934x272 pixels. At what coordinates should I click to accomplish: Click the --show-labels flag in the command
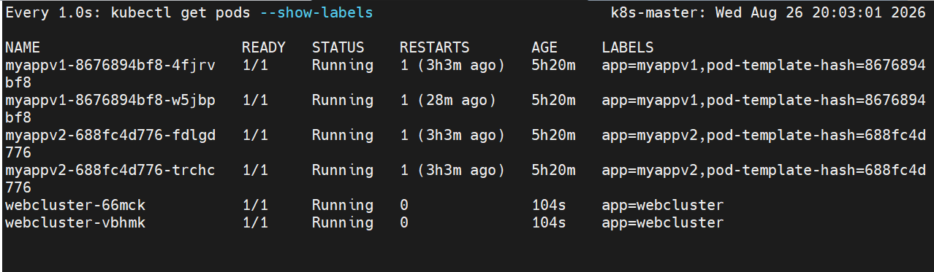(x=316, y=13)
